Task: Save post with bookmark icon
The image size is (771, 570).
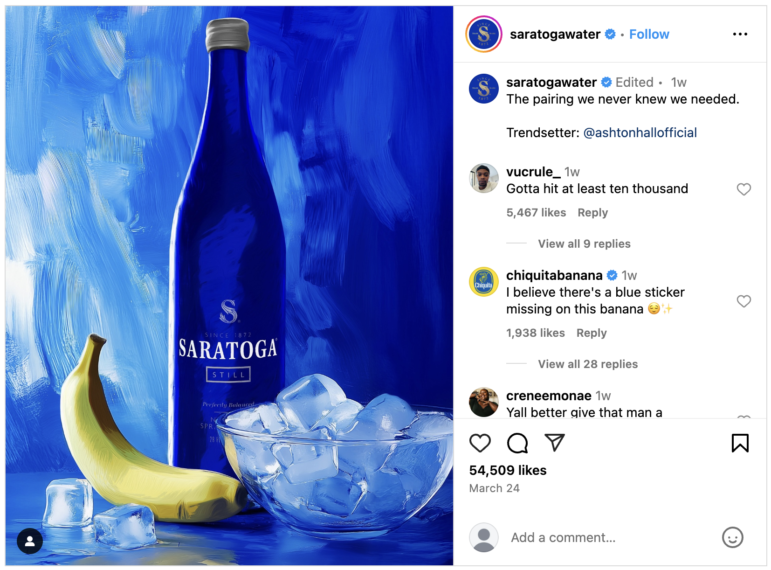Action: (740, 443)
